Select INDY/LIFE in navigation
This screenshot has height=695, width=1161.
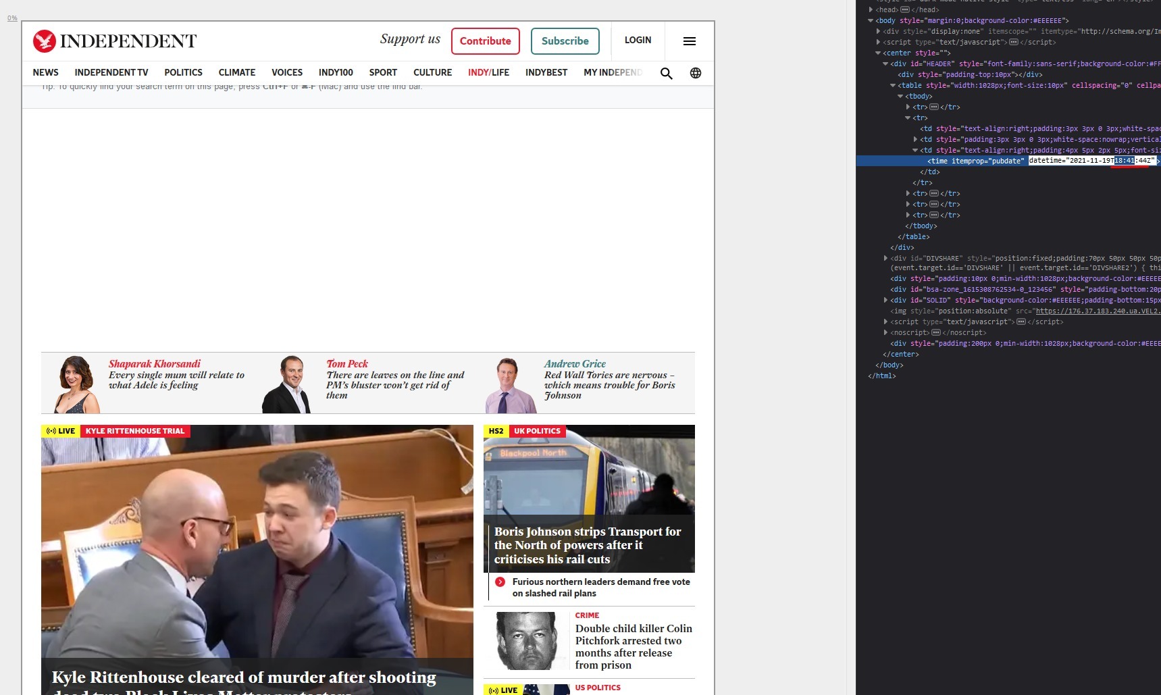coord(489,72)
